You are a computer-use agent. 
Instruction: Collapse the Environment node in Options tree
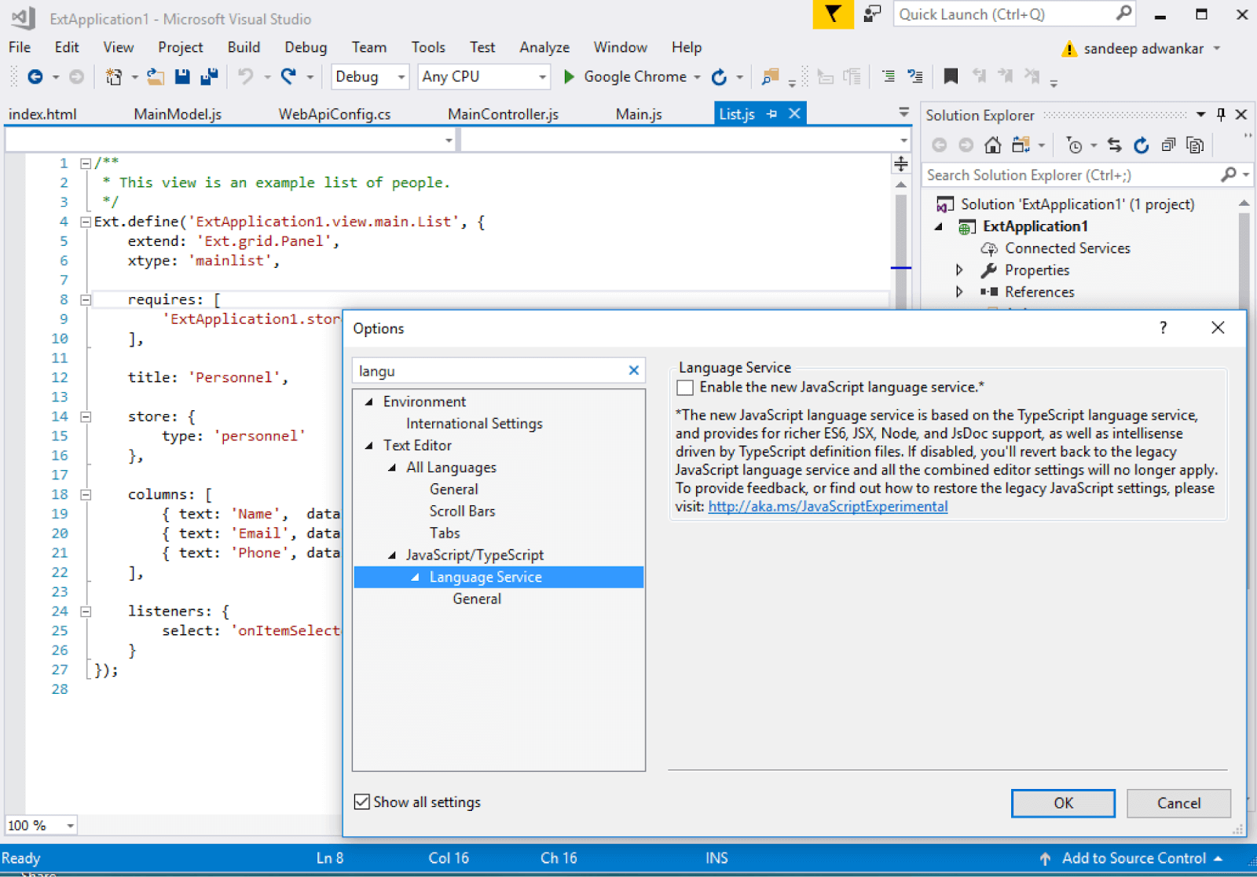click(x=368, y=402)
